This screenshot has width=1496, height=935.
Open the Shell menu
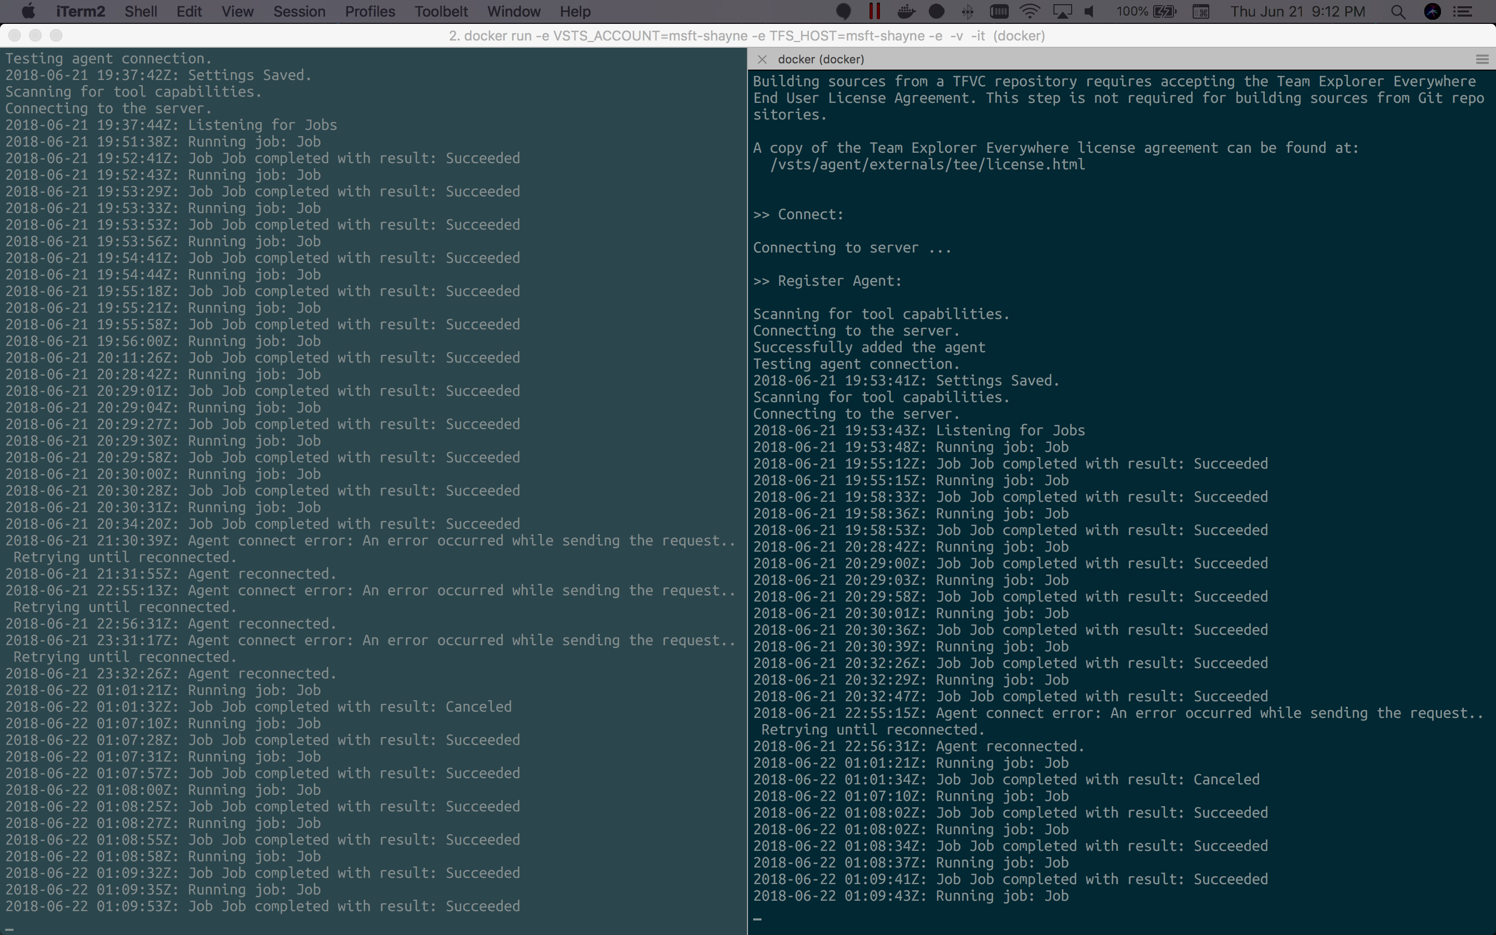coord(140,11)
